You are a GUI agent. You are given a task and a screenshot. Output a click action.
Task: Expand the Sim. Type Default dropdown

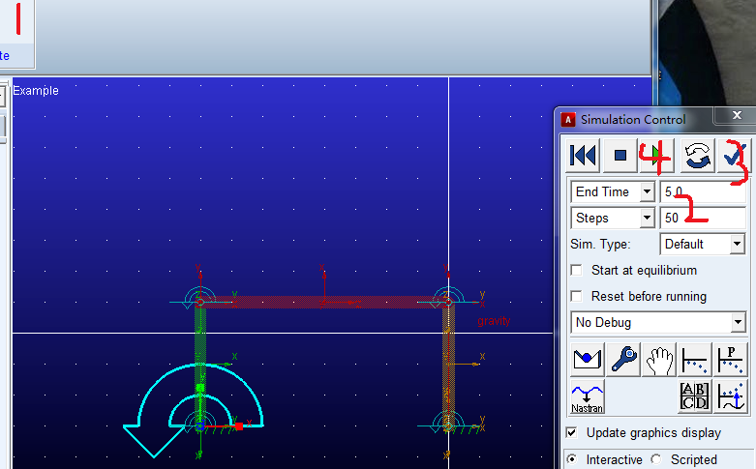[738, 244]
